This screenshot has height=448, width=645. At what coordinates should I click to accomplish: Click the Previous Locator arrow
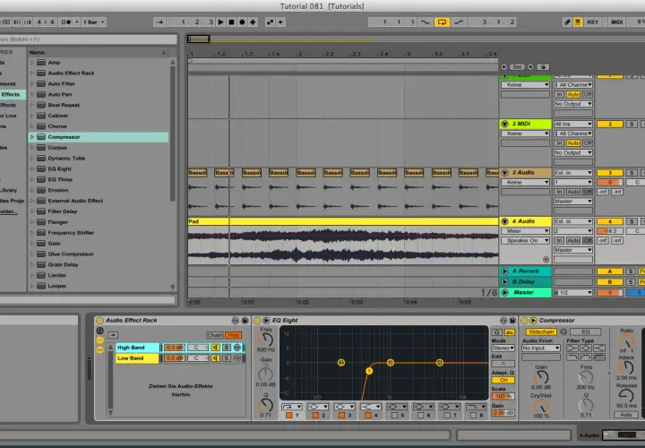[x=504, y=66]
